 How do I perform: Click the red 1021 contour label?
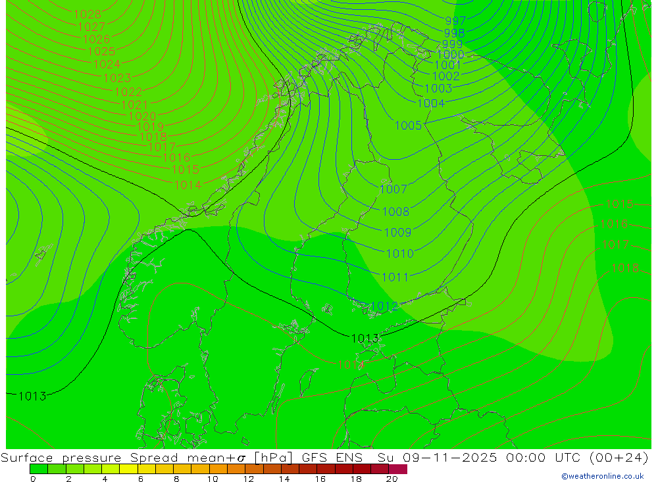point(135,105)
